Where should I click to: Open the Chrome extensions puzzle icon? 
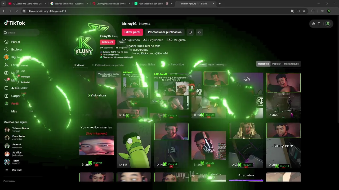tap(313, 11)
